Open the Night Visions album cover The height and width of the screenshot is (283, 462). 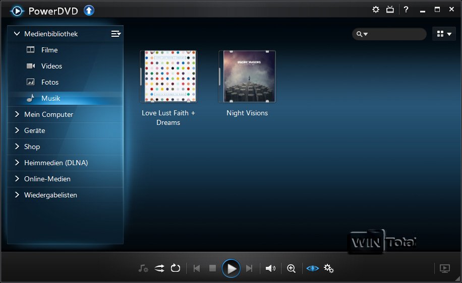click(247, 77)
